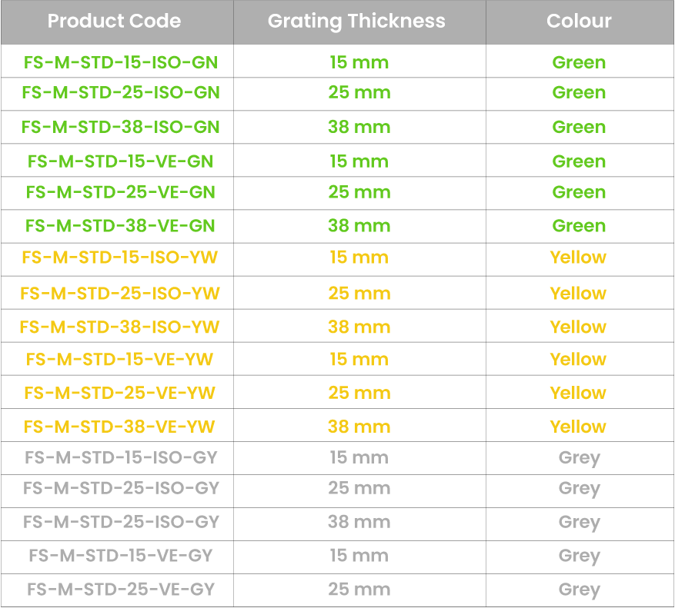675x608 pixels.
Task: Select product code FS-M-STD-15-ISO-GN
Action: [121, 62]
